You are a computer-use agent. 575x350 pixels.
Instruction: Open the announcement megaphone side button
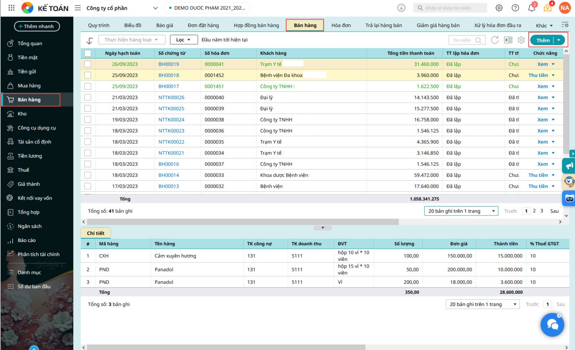pos(569,166)
